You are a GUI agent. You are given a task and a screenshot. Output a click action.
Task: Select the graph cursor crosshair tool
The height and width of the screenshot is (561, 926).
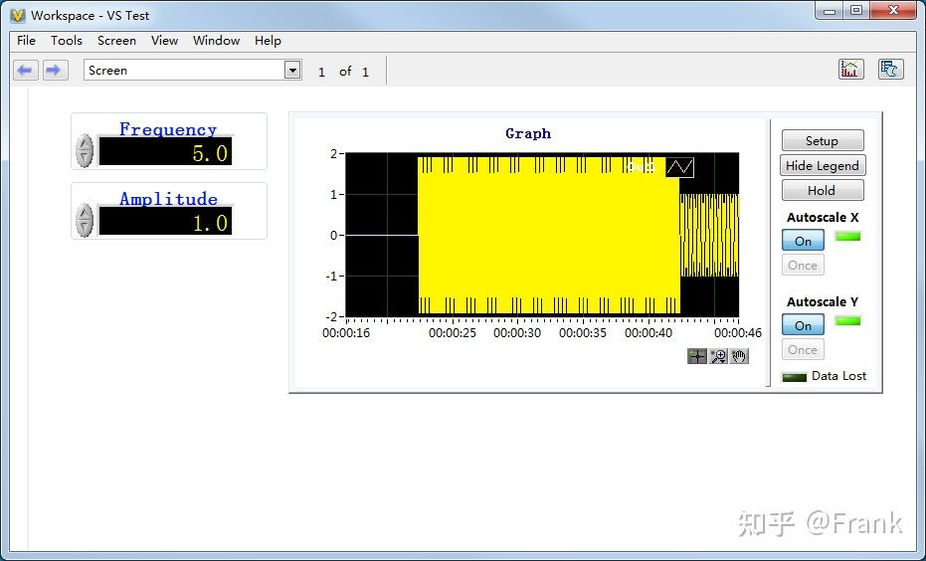click(x=697, y=356)
